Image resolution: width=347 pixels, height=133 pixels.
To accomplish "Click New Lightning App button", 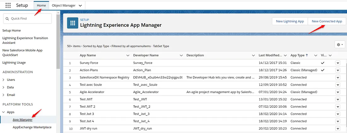I will coord(290,21).
